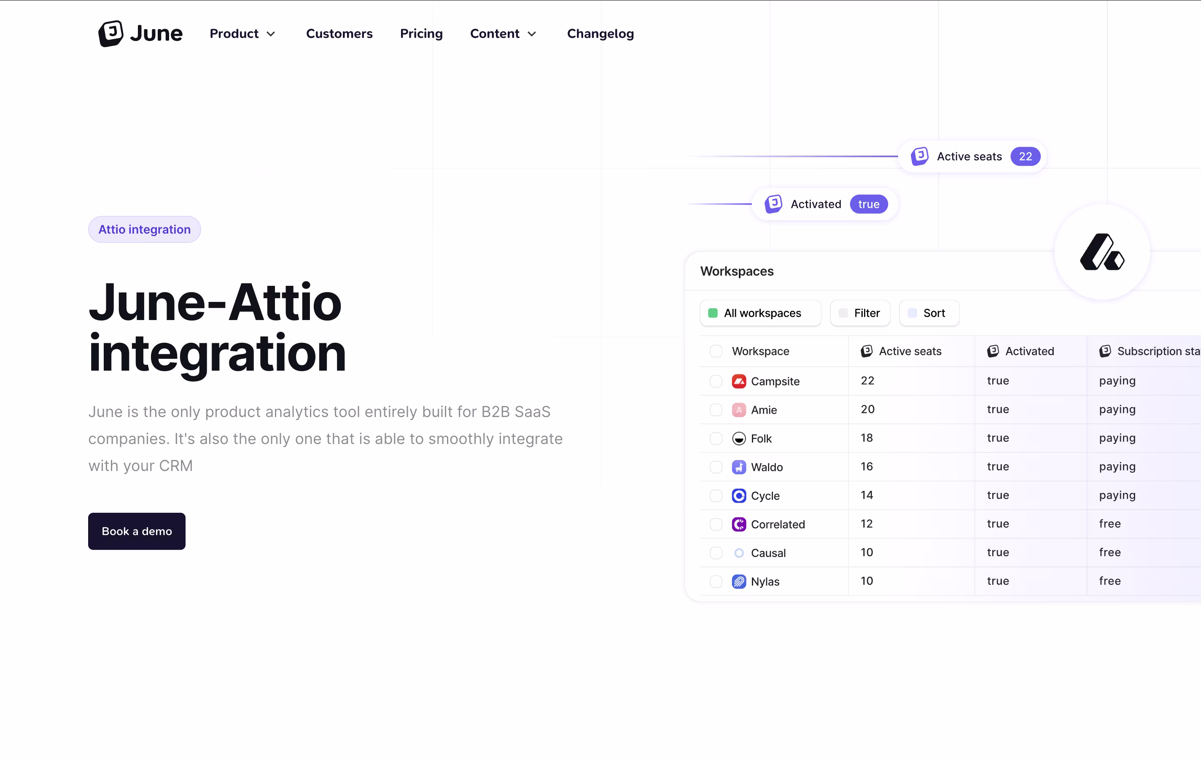1201x759 pixels.
Task: Expand the Product menu chevron
Action: 271,34
